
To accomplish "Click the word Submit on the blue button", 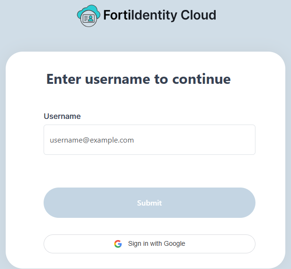I will coord(149,203).
